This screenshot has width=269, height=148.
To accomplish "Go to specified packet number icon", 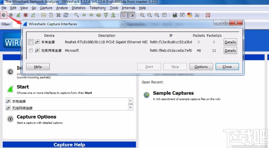I will [x=99, y=15].
